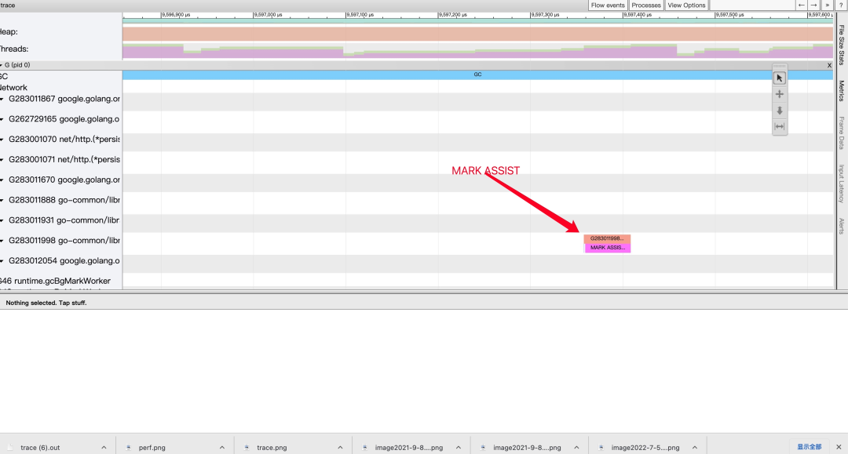Collapse the G283011867 google.golang row
848x454 pixels.
click(x=2, y=100)
